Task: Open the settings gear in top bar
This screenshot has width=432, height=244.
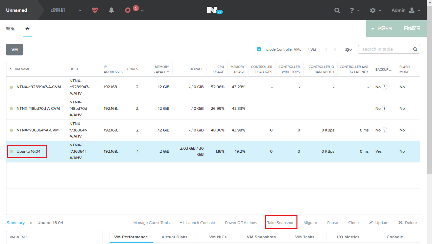Action: pos(373,10)
